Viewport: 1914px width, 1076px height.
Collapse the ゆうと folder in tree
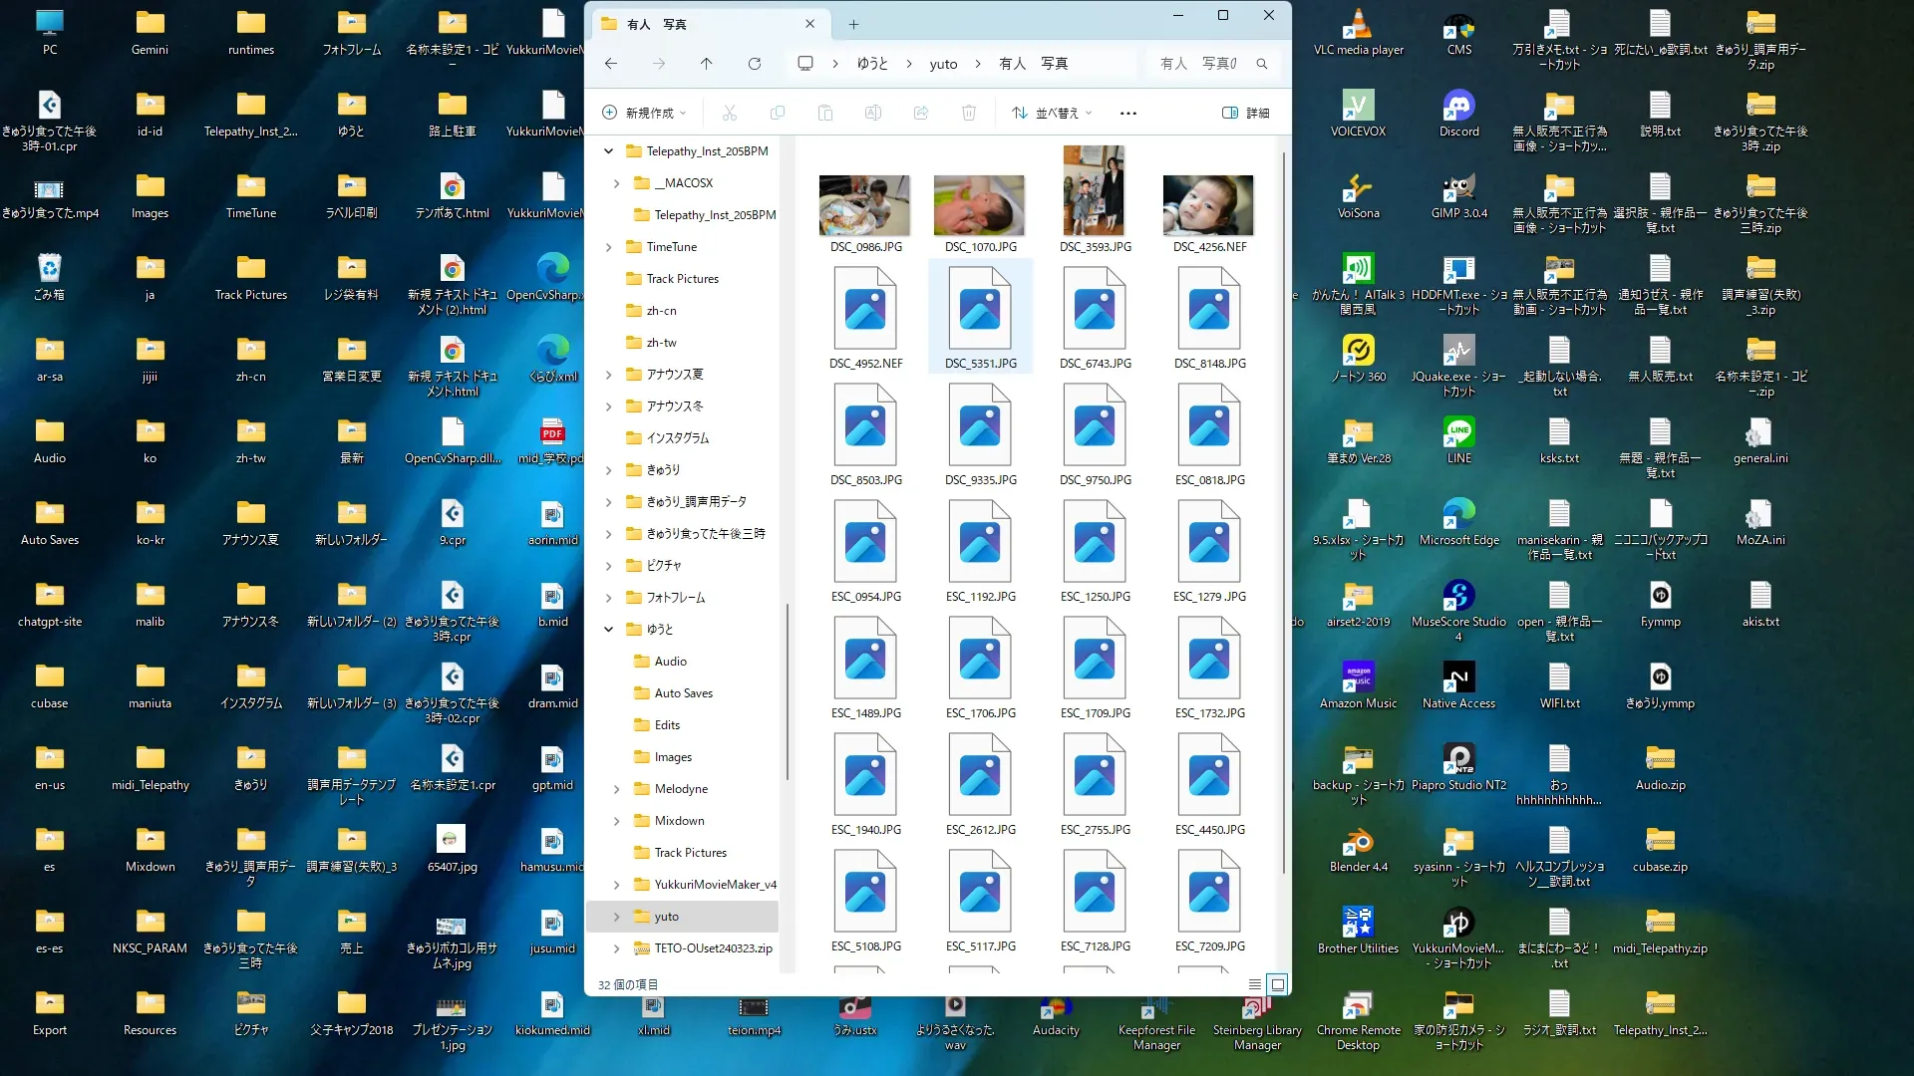pyautogui.click(x=609, y=630)
